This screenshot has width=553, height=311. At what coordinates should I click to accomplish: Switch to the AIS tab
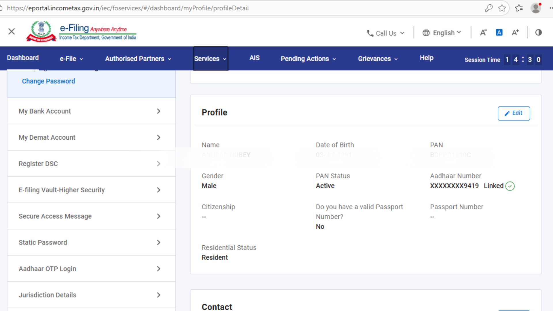coord(254,58)
